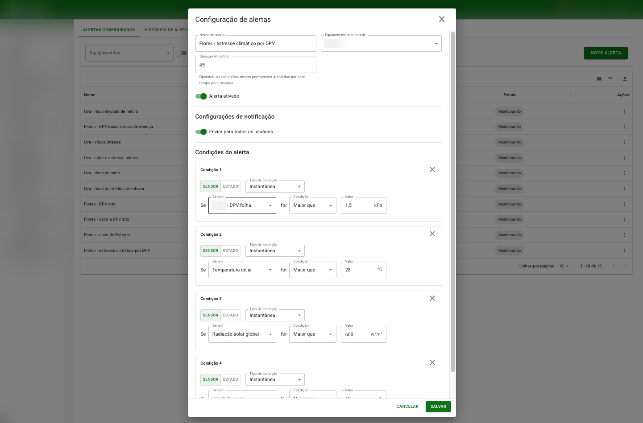The image size is (643, 423).
Task: Sort table by Estado column header
Action: tap(510, 95)
